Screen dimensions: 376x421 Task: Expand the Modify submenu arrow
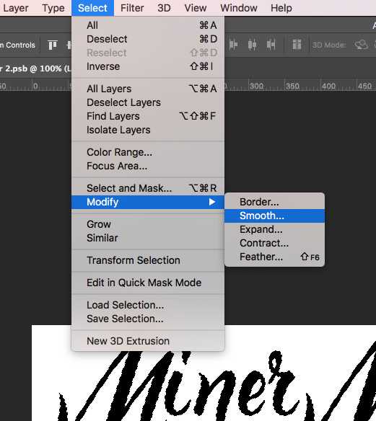click(212, 202)
